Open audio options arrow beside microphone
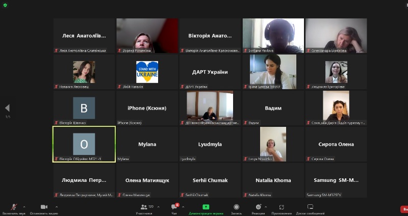Image resolution: width=408 pixels, height=216 pixels. [x=24, y=207]
